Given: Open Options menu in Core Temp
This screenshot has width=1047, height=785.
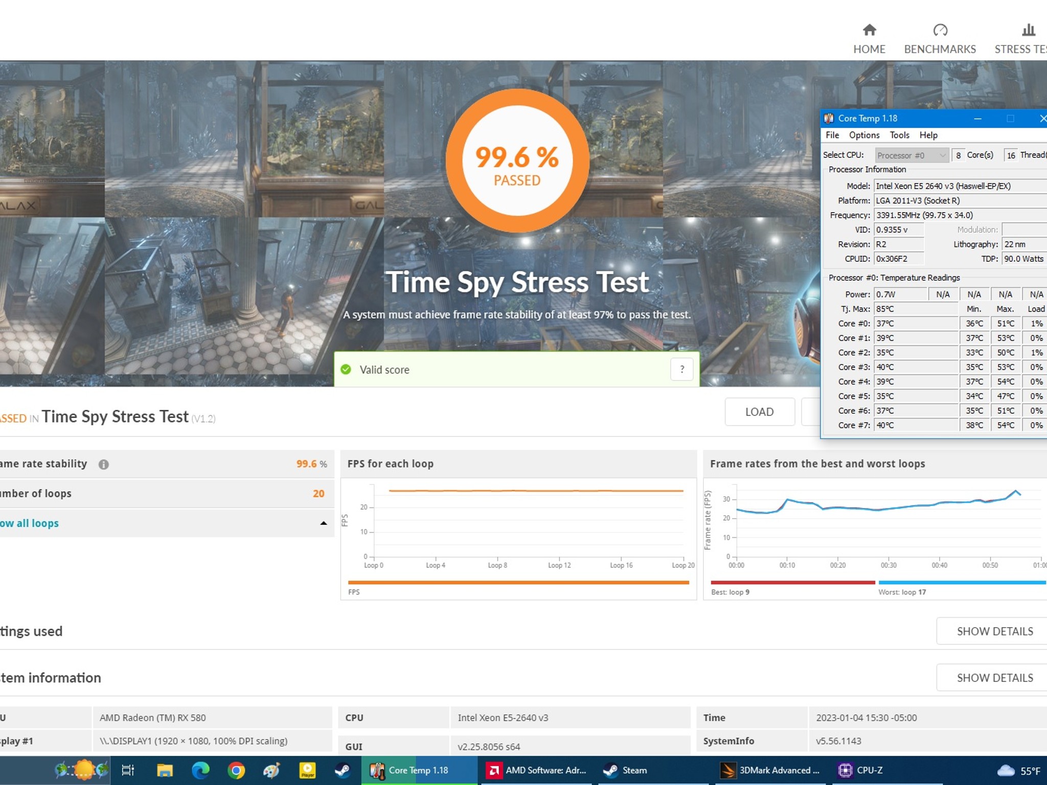Looking at the screenshot, I should [864, 135].
